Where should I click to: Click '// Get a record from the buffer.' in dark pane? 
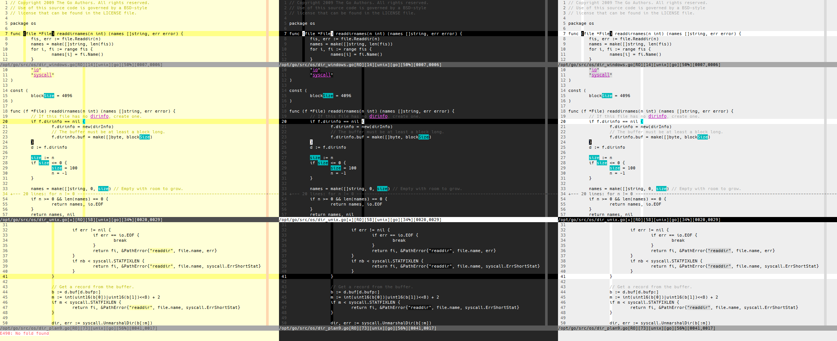(372, 287)
